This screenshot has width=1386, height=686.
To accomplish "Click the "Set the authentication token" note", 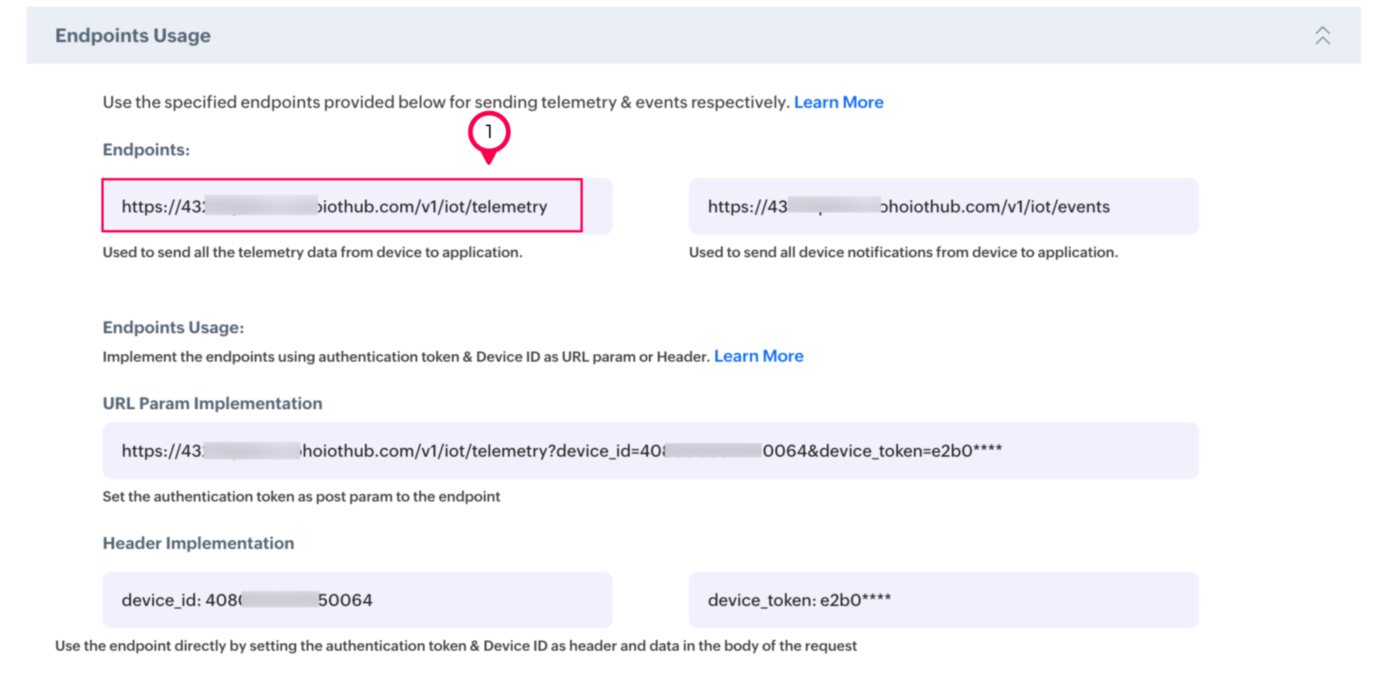I will pos(301,497).
